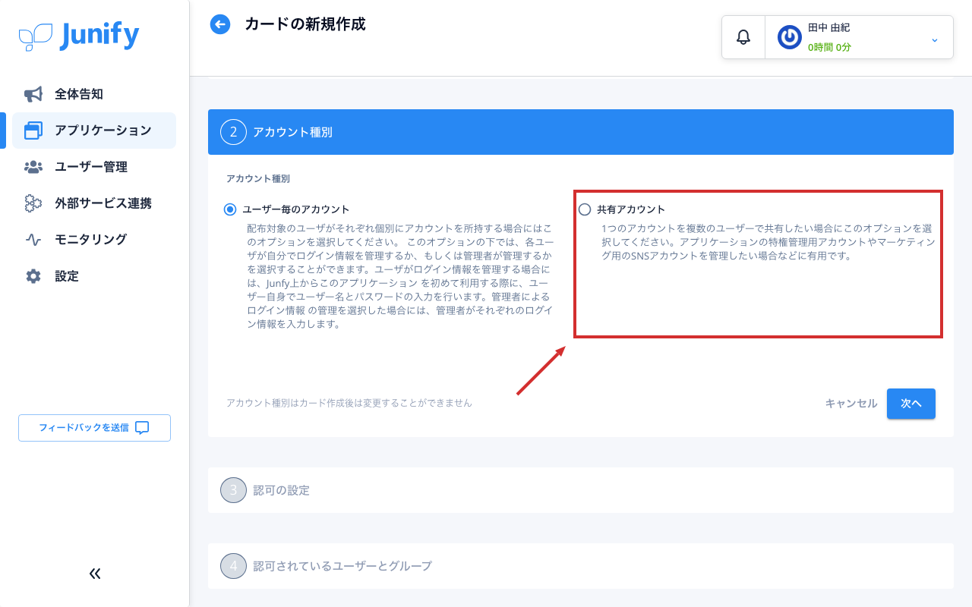Click the note アカウント種別はカード作成後は変更することができません
Viewport: 972px width, 607px height.
coord(349,403)
